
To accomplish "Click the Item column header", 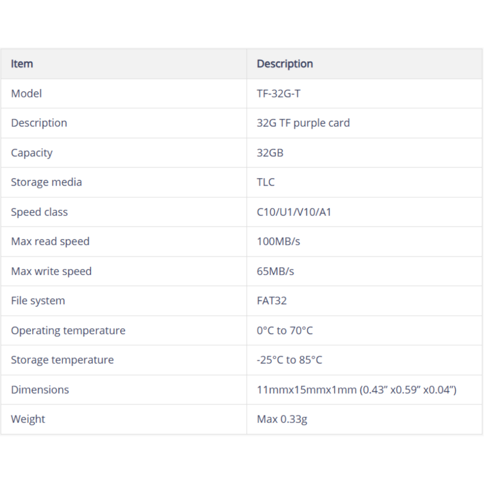I will pyautogui.click(x=22, y=64).
